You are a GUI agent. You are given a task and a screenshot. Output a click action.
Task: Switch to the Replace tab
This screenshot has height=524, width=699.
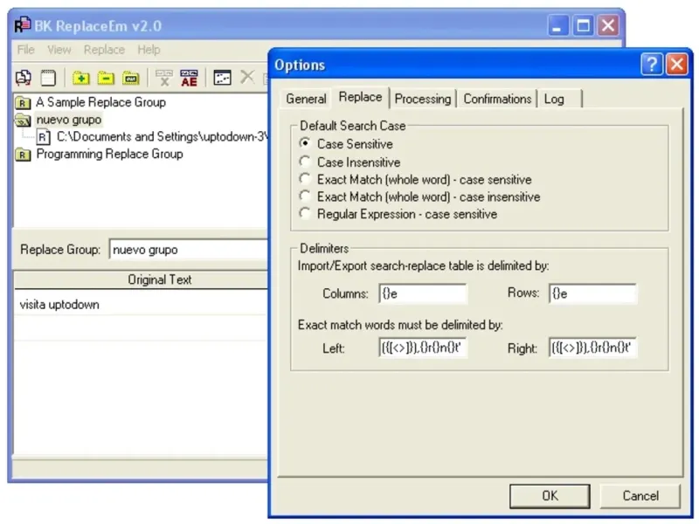tap(360, 97)
